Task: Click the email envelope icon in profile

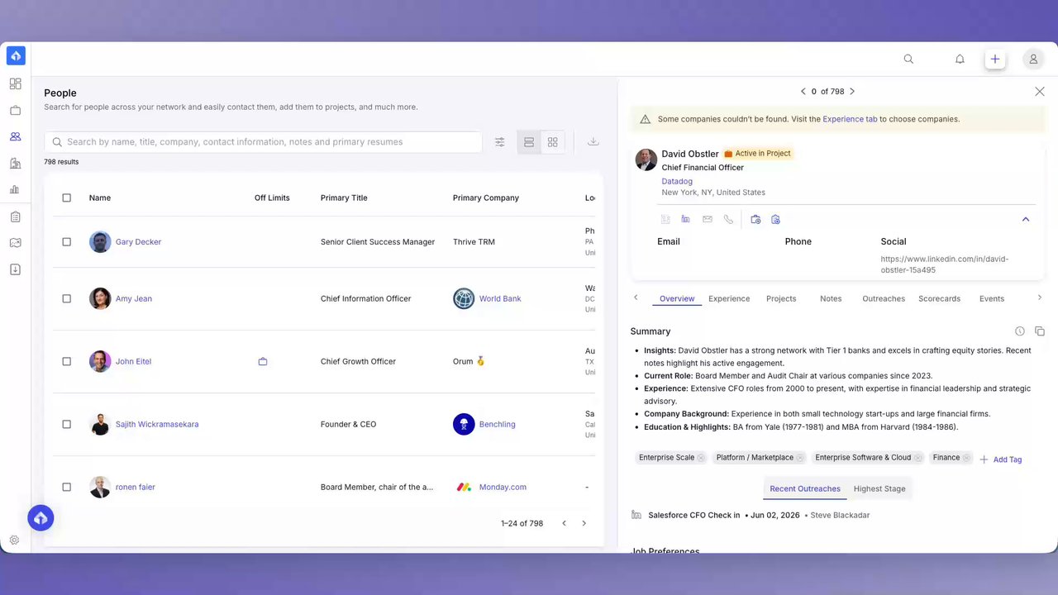Action: (x=708, y=219)
